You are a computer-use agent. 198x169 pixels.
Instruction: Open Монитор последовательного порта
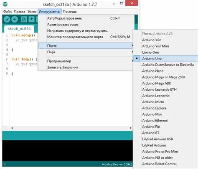pos(86,37)
